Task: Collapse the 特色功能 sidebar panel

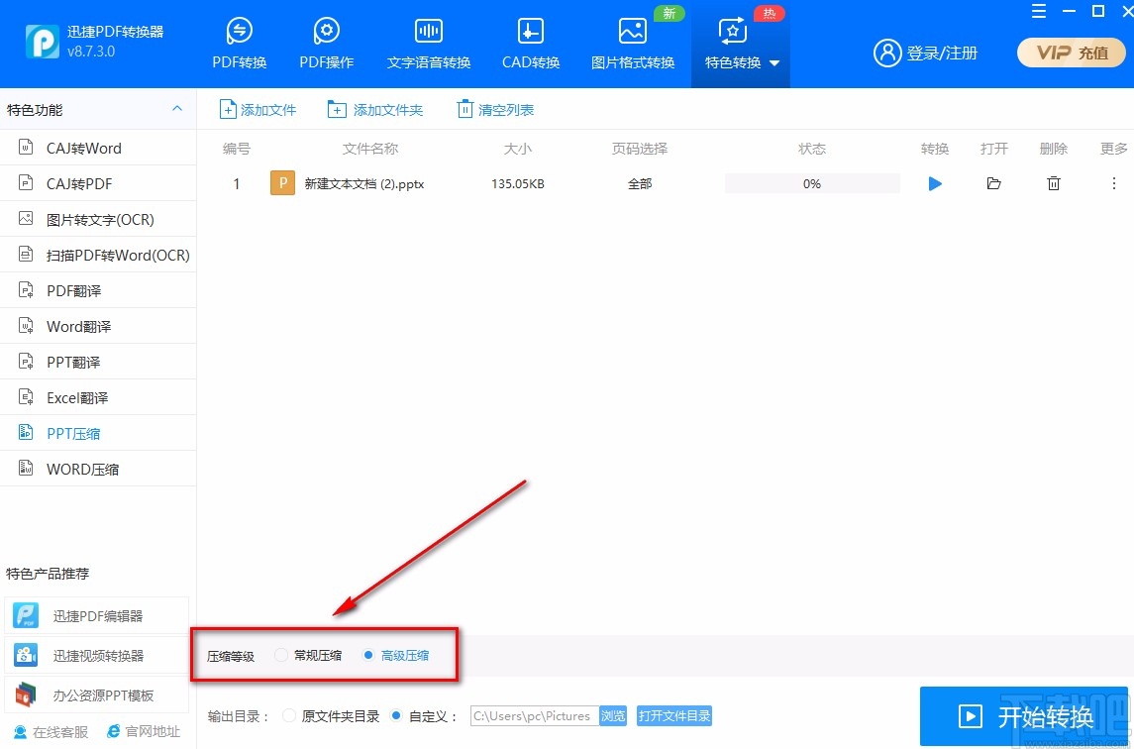Action: 176,109
